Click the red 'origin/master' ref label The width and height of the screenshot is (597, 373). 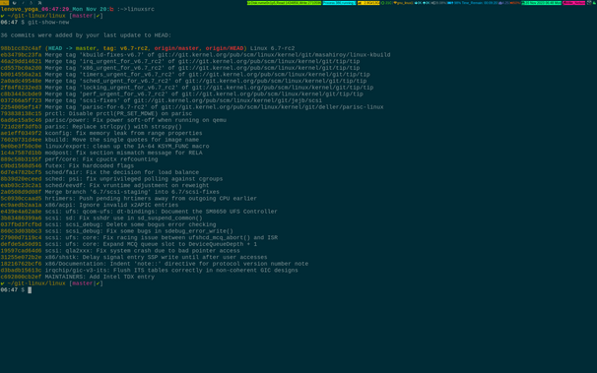[176, 48]
